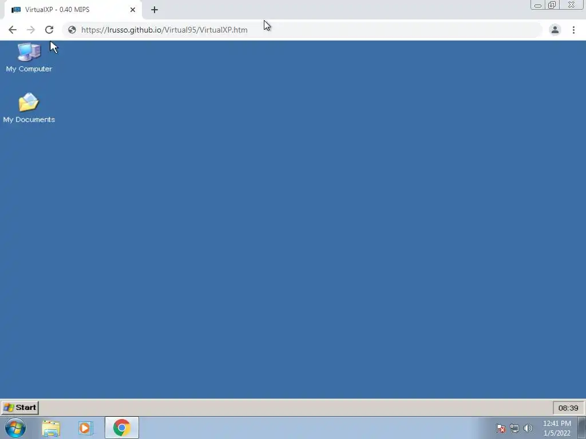
Task: Click the Chrome taskbar icon
Action: click(x=122, y=428)
